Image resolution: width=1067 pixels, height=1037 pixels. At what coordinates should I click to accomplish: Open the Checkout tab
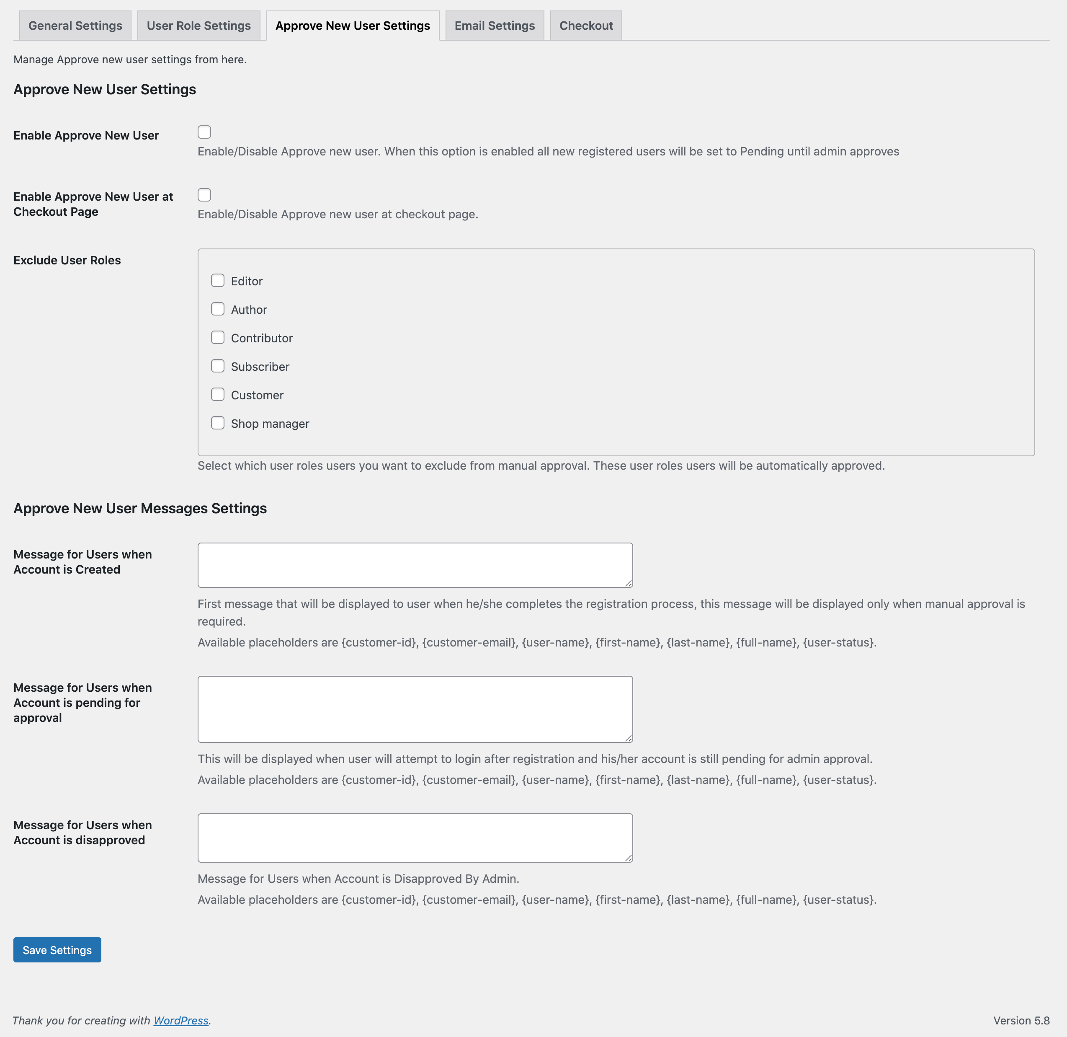point(586,25)
